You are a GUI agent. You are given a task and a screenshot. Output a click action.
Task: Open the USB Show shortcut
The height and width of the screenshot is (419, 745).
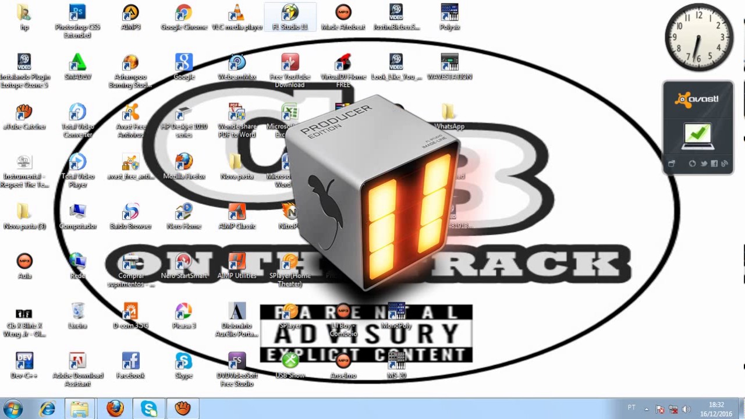[x=290, y=365]
